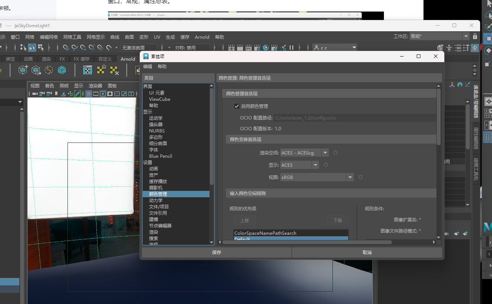Open 渲染空间 ACES - ACEScg dropdown
The height and width of the screenshot is (304, 492).
click(305, 153)
